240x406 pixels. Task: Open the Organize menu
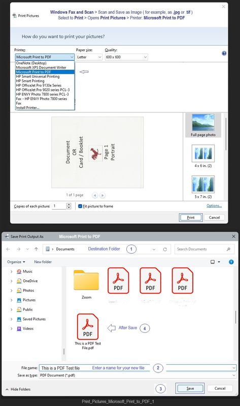[x=16, y=262]
